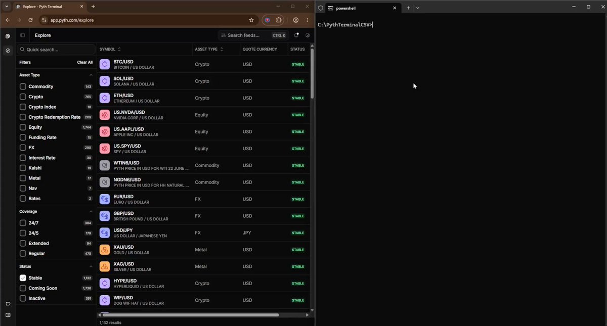607x326 pixels.
Task: Open the notifications bell icon
Action: (296, 35)
